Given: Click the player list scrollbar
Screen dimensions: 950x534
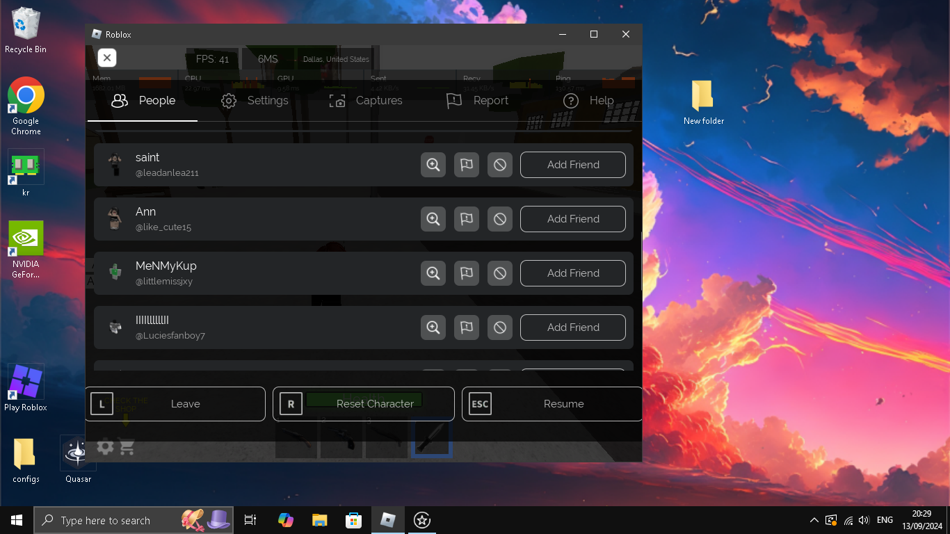Looking at the screenshot, I should (x=641, y=261).
